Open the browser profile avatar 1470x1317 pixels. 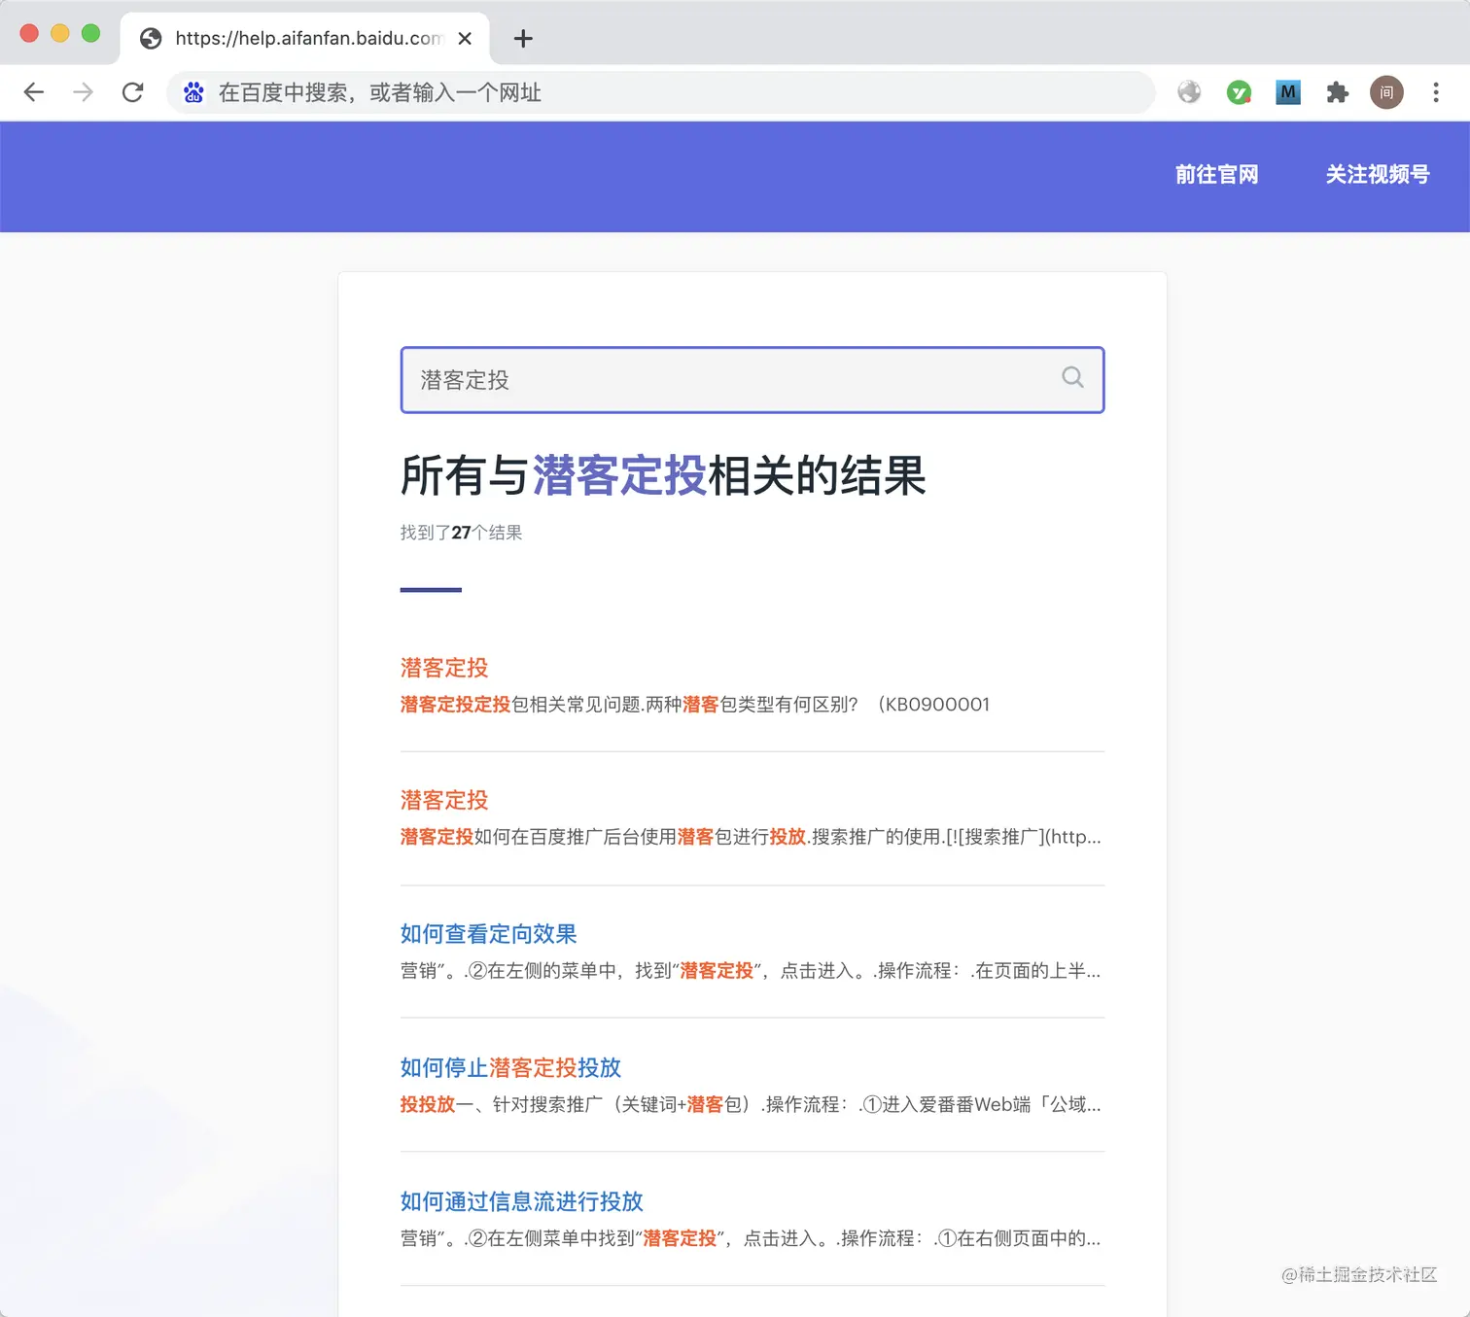click(1387, 92)
